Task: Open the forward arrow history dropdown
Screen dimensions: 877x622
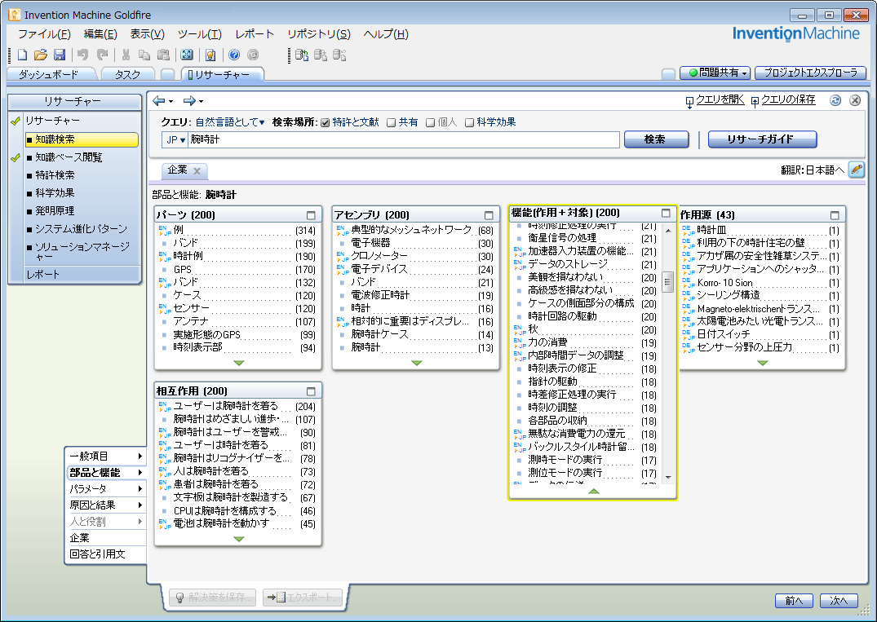Action: pyautogui.click(x=201, y=101)
